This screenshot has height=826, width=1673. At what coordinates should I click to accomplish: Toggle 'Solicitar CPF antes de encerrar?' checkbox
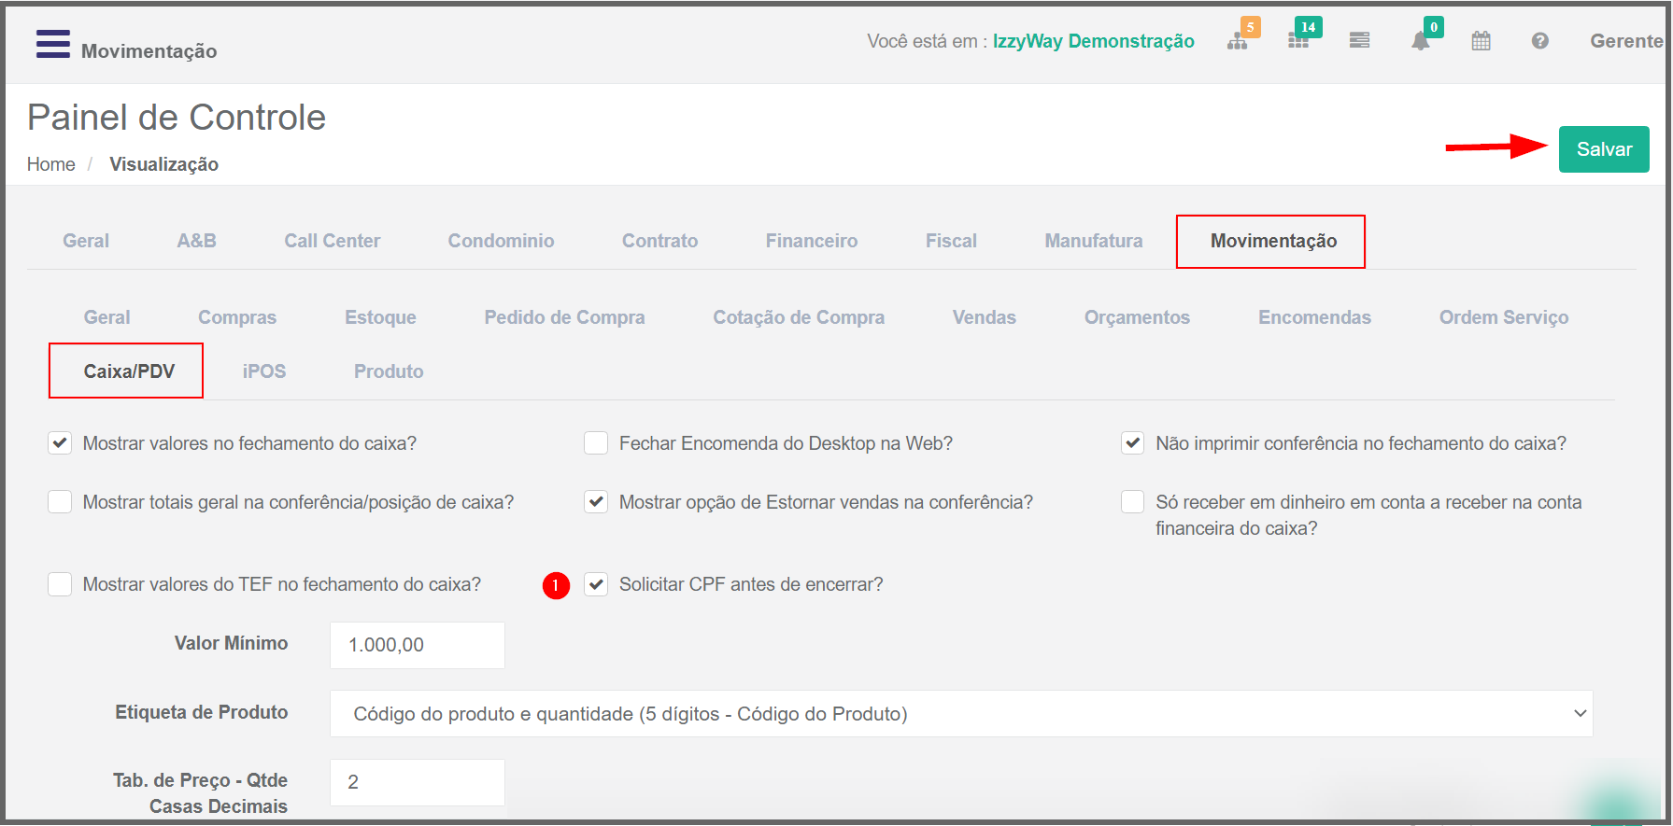(x=596, y=584)
